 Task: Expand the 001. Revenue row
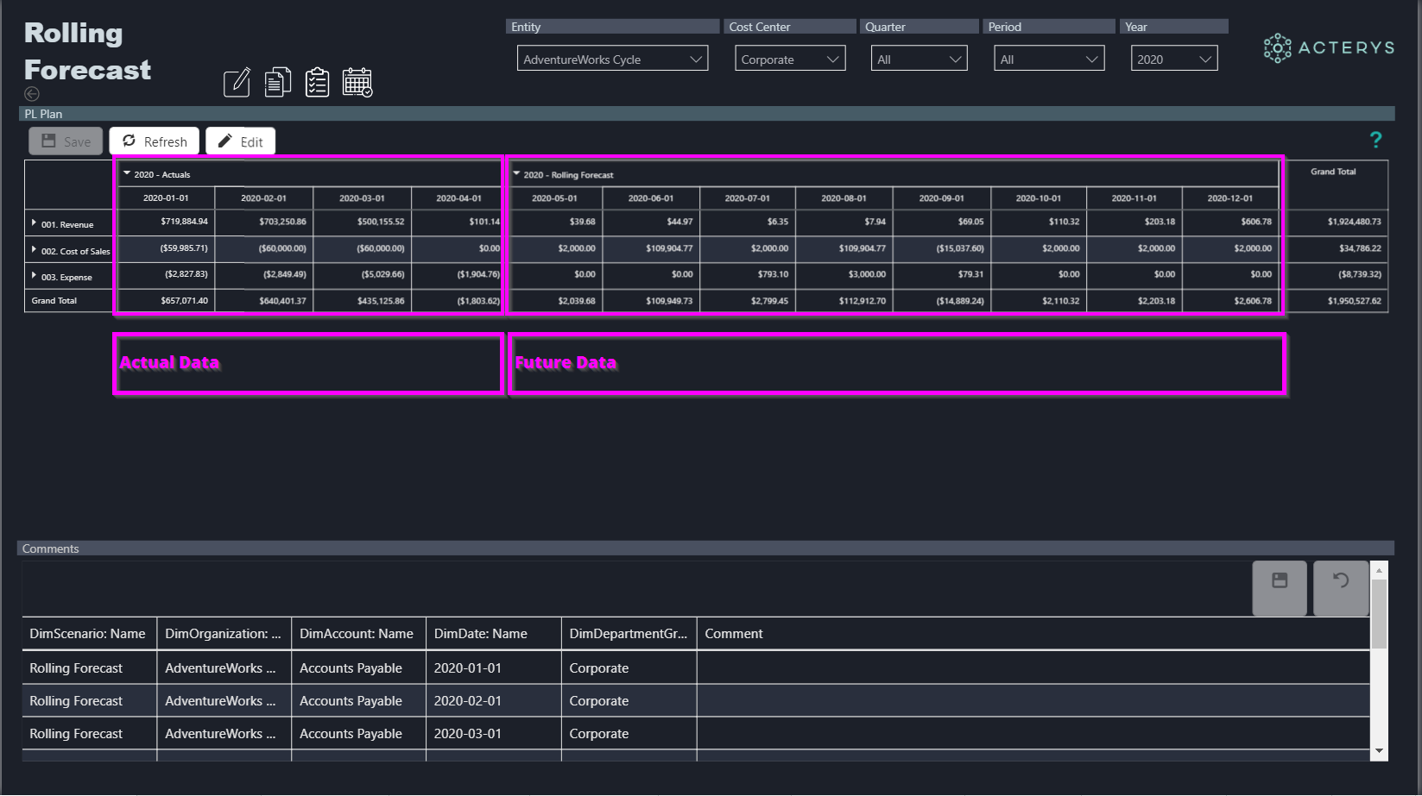pyautogui.click(x=34, y=223)
